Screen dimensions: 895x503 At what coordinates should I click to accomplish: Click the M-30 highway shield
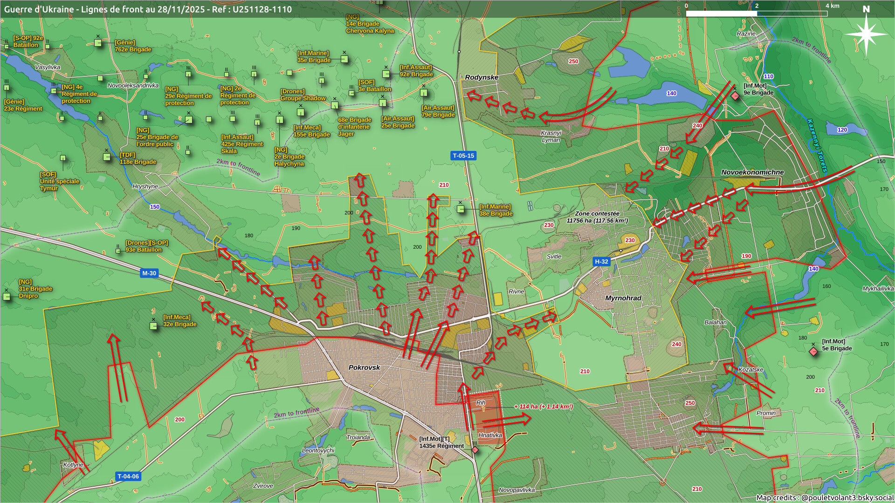(x=149, y=273)
